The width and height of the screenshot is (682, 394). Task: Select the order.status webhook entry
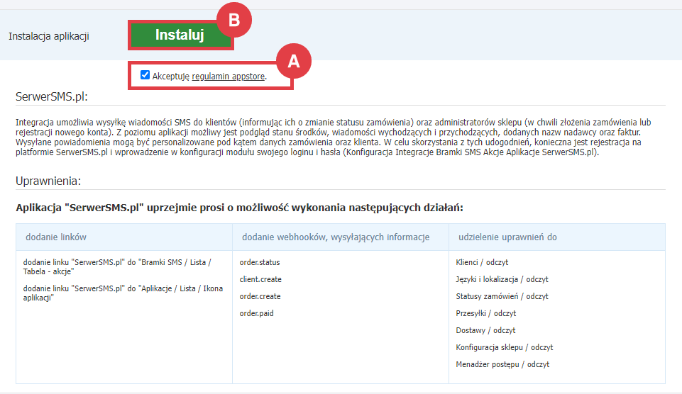pyautogui.click(x=259, y=262)
